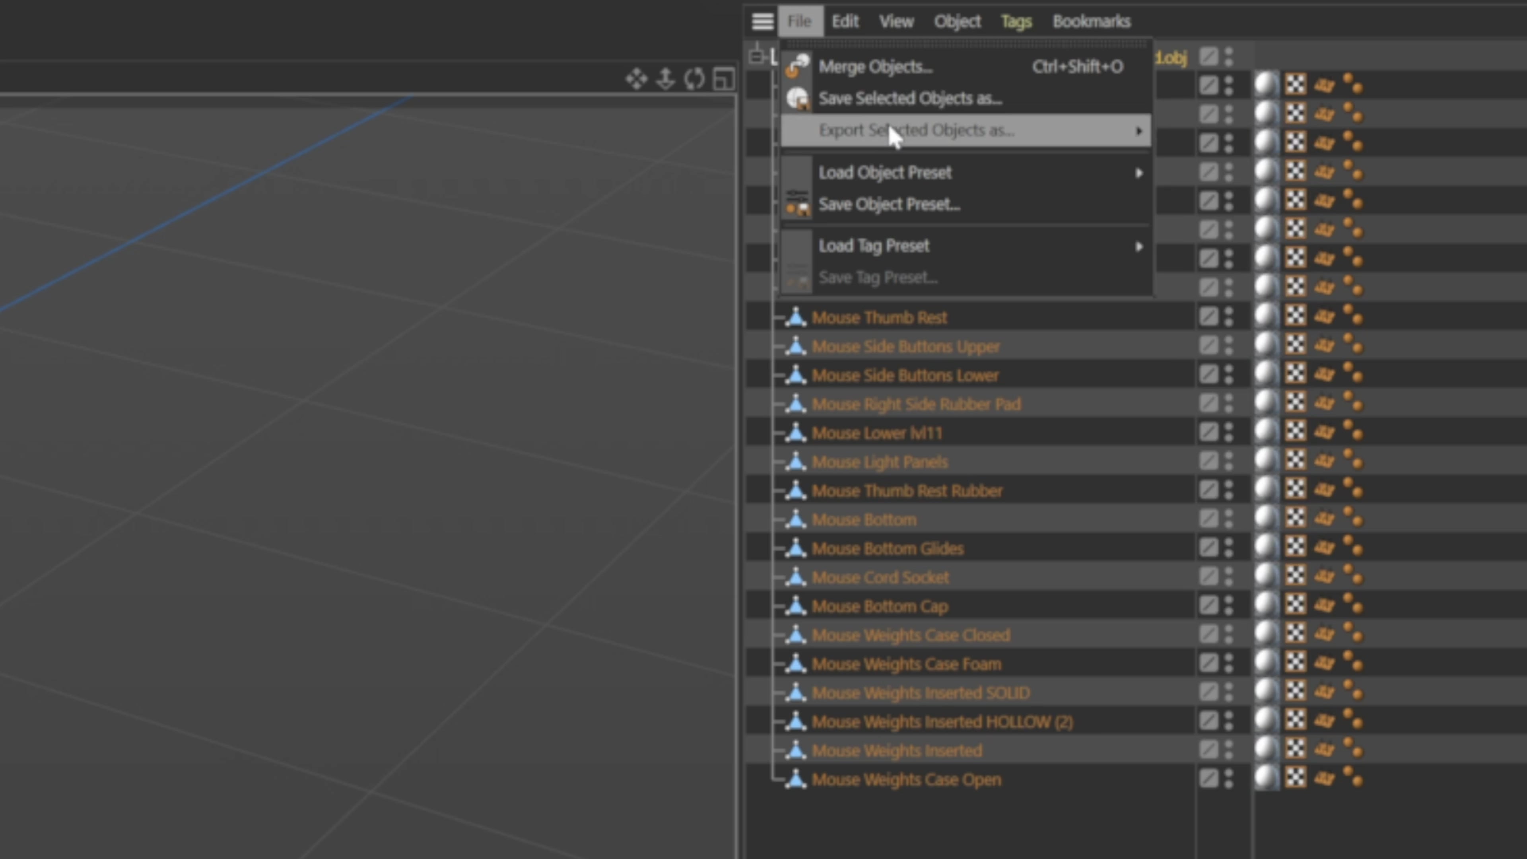Open the Object Manager hamburger menu icon
Image resolution: width=1527 pixels, height=859 pixels.
(x=762, y=21)
